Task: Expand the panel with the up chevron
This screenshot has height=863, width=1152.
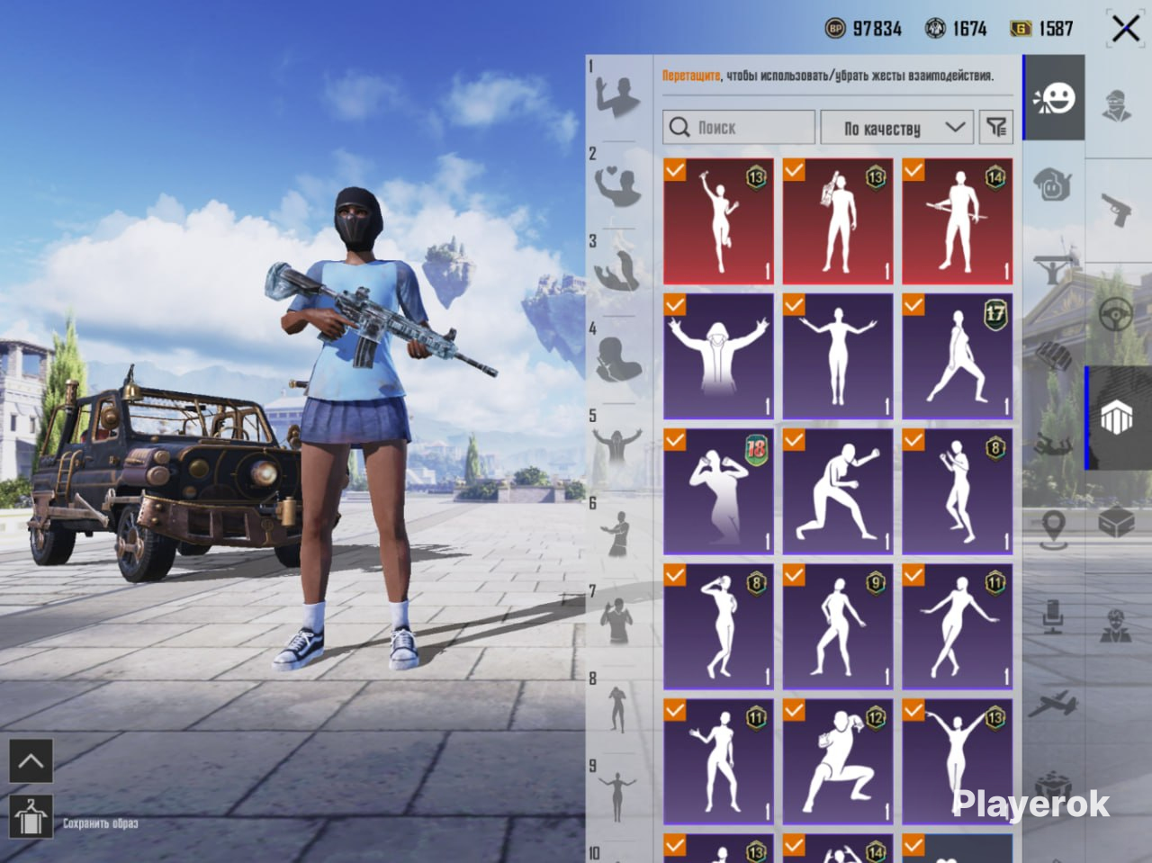Action: click(x=31, y=761)
